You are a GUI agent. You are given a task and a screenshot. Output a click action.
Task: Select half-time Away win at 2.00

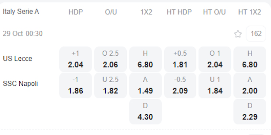250,86
